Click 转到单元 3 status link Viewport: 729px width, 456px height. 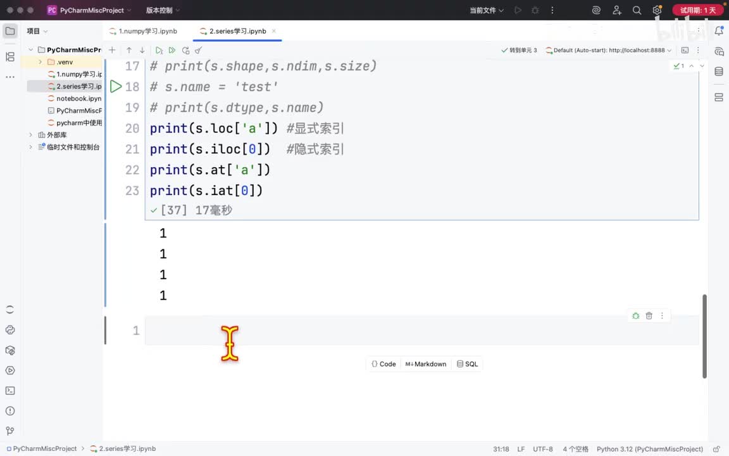click(519, 50)
